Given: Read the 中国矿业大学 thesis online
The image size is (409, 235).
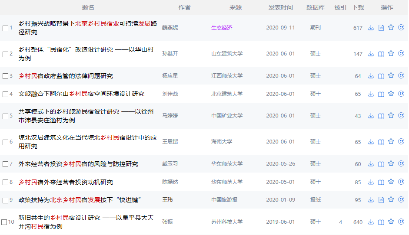Looking at the screenshot, I should [x=381, y=116].
